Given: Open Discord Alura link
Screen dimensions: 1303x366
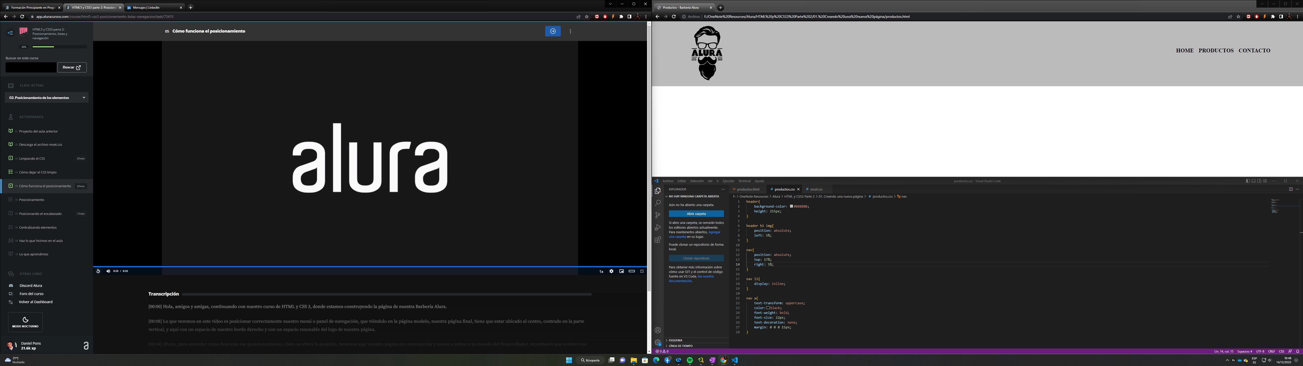Looking at the screenshot, I should (31, 286).
